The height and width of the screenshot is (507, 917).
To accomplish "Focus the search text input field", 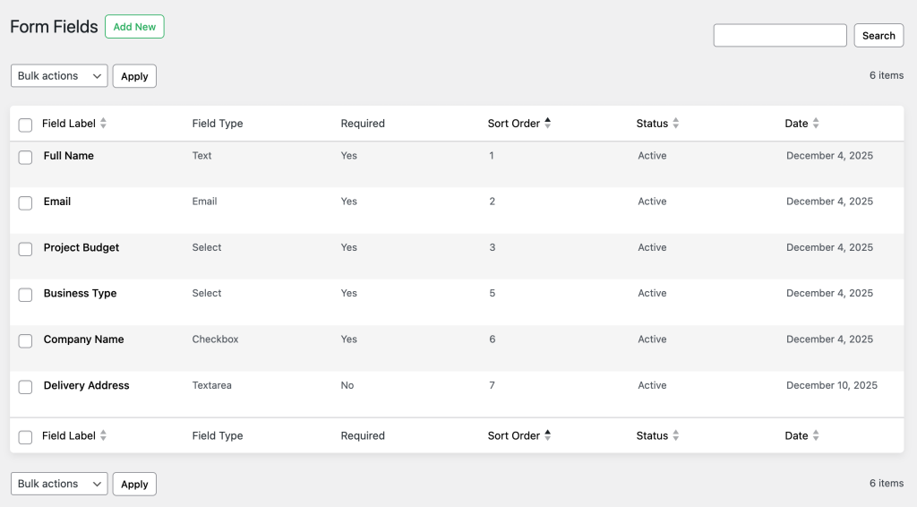I will pos(779,36).
